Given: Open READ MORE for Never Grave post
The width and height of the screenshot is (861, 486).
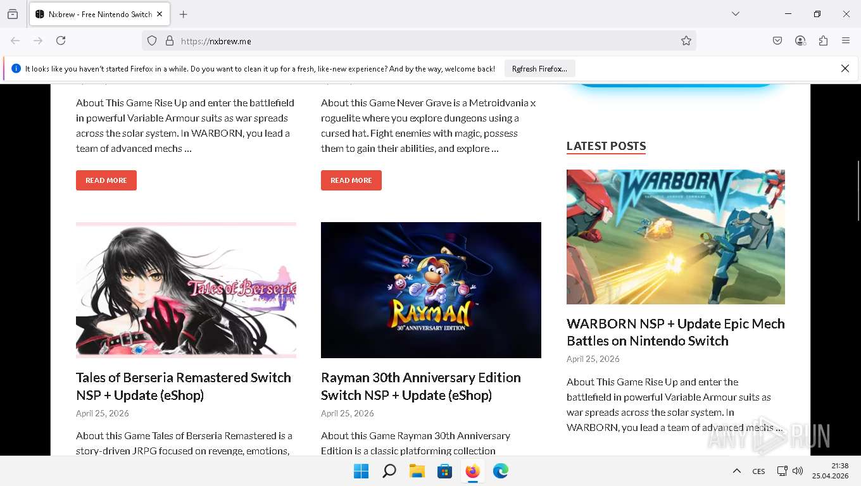Looking at the screenshot, I should (351, 180).
